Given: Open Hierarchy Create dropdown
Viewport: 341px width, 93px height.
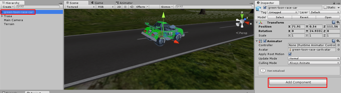Looking at the screenshot, I should pyautogui.click(x=8, y=7).
